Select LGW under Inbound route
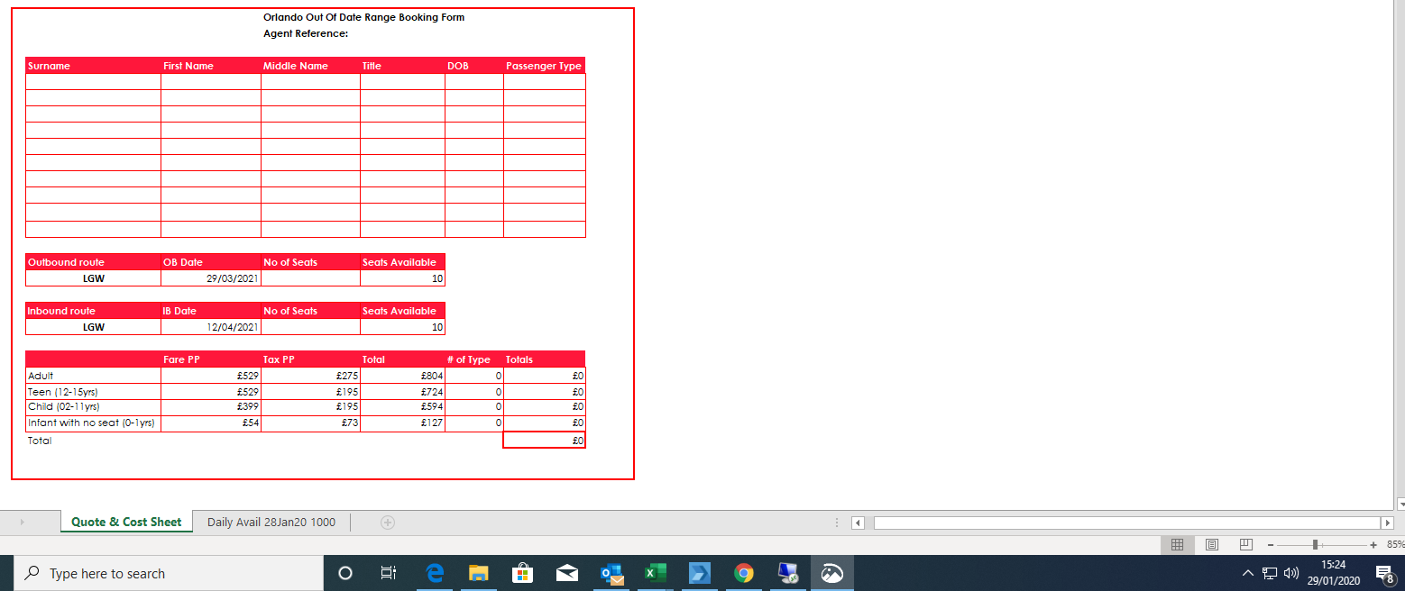The width and height of the screenshot is (1405, 591). [93, 327]
